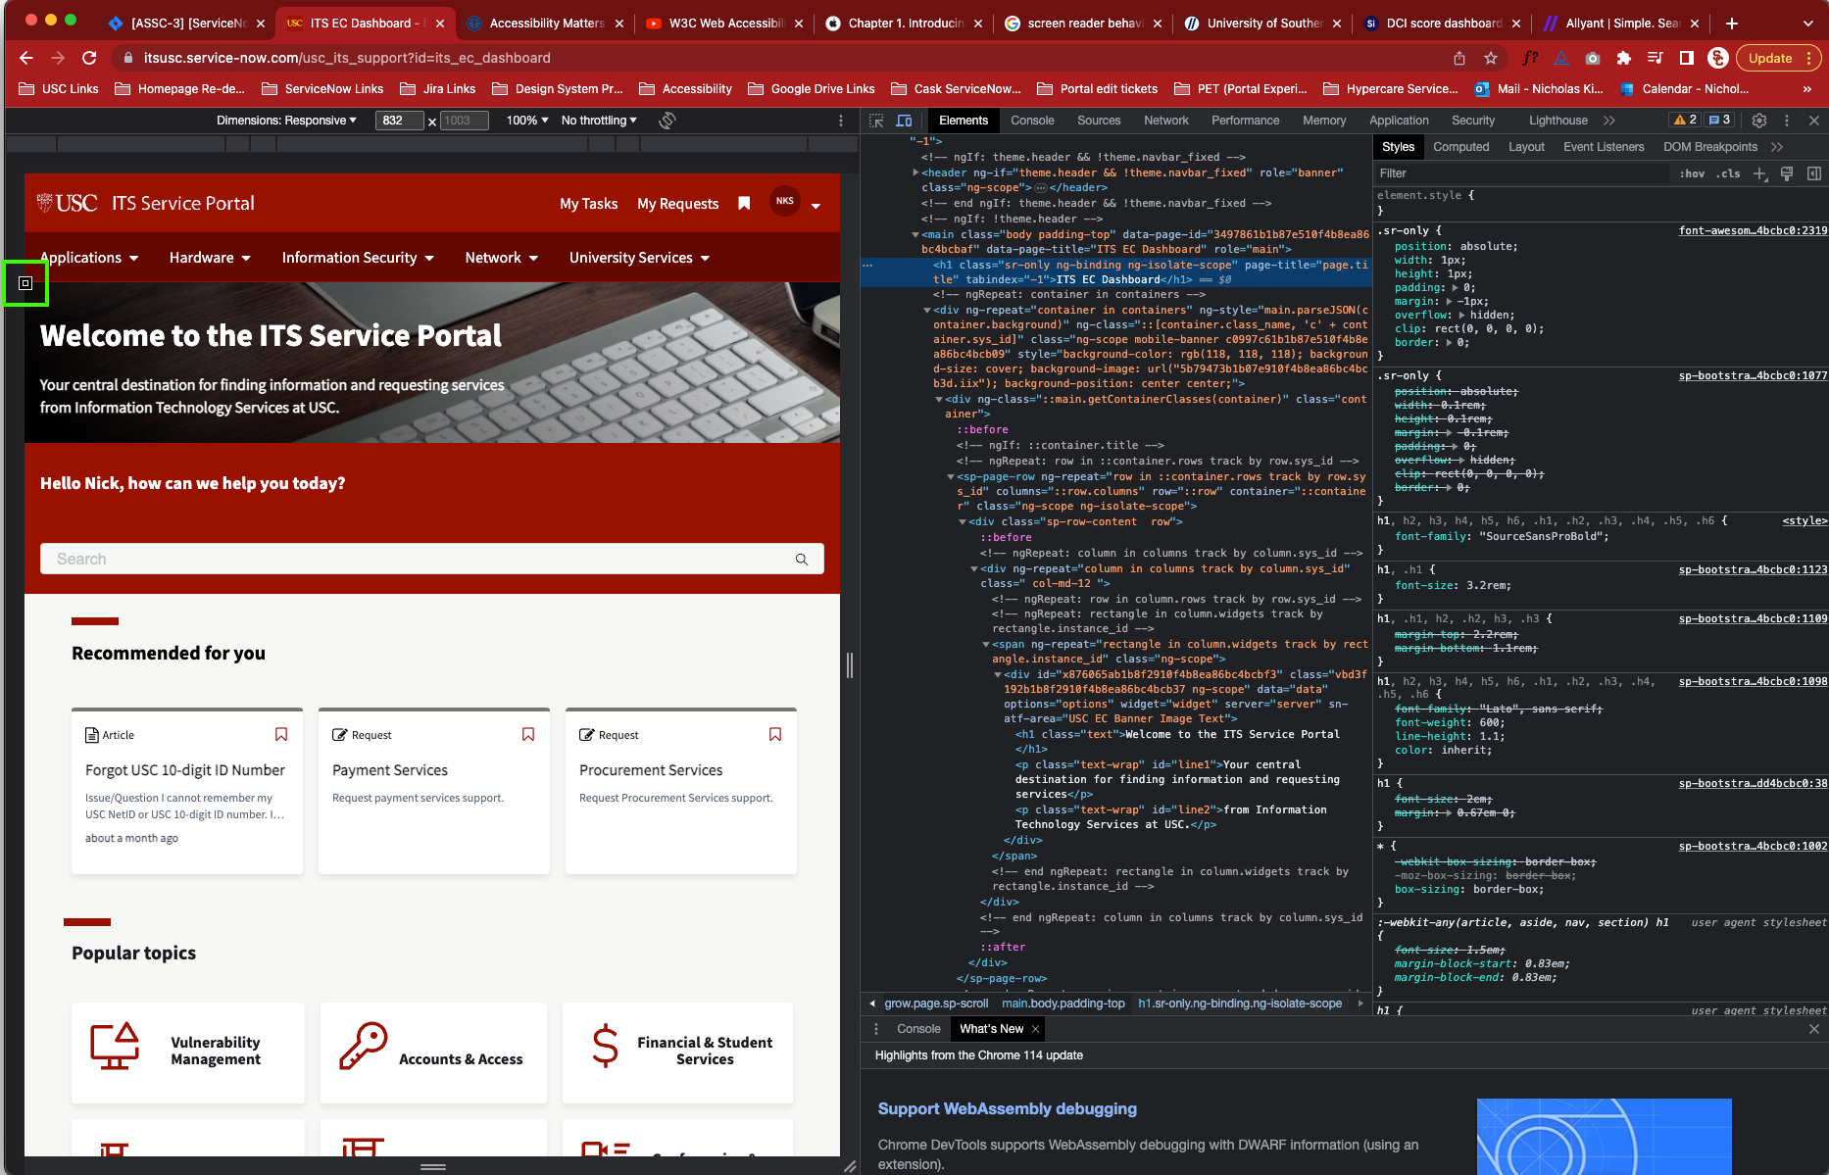Open DevTools settings gear
Viewport: 1829px width, 1175px height.
tap(1759, 121)
